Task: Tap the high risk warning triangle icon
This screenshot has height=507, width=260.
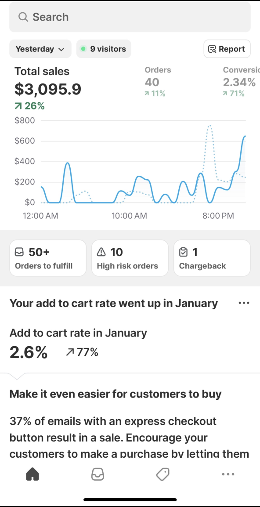Action: pos(101,252)
